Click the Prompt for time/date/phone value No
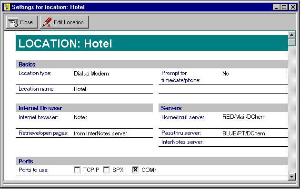This screenshot has width=300, height=189. coord(226,74)
